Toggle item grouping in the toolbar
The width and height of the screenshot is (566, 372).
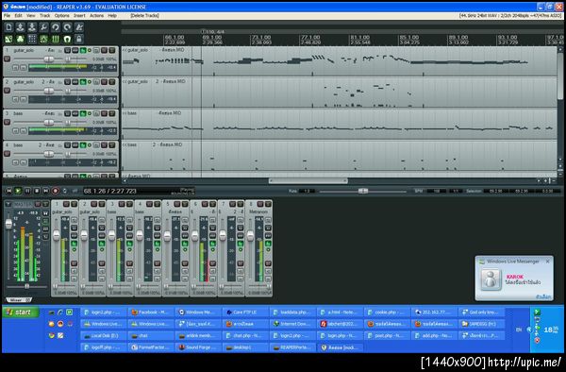pyautogui.click(x=20, y=39)
